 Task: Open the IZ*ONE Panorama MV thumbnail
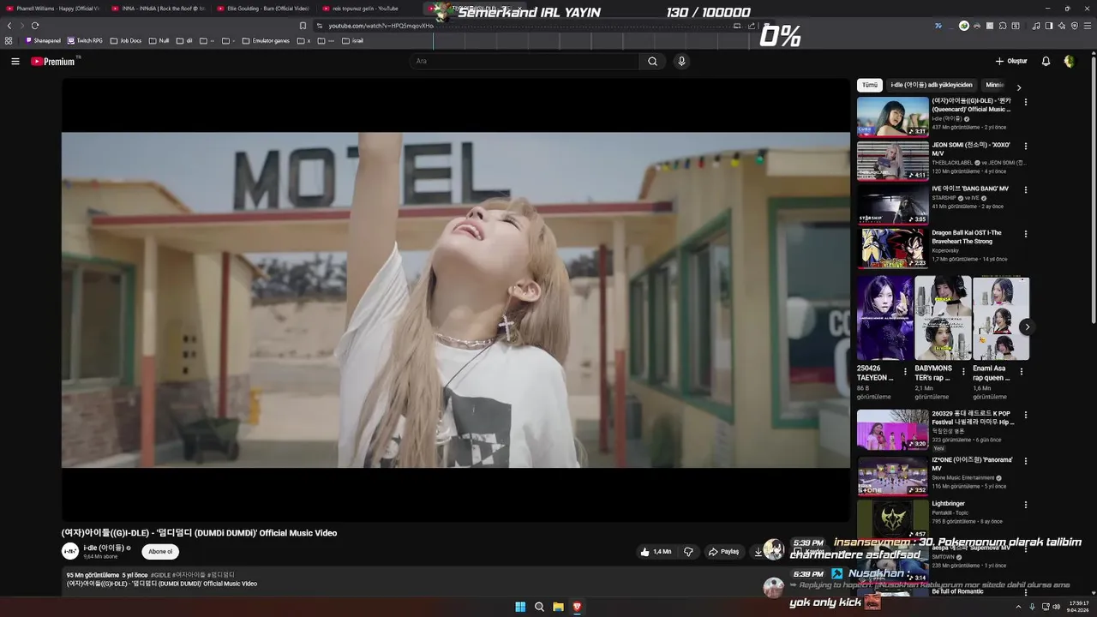[892, 475]
